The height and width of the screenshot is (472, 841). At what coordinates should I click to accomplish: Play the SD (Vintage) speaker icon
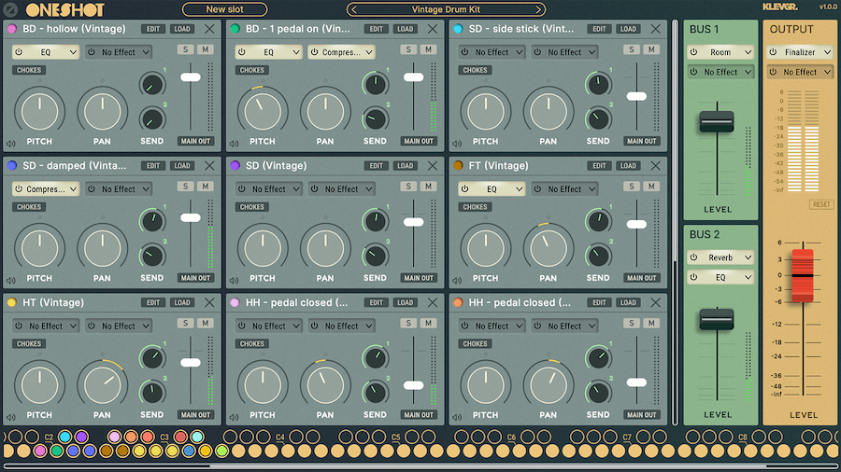(x=234, y=281)
